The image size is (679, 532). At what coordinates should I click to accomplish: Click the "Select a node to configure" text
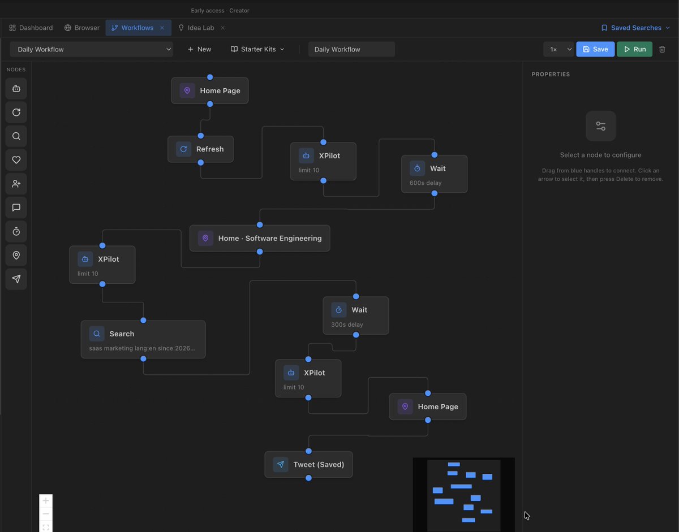click(x=601, y=155)
